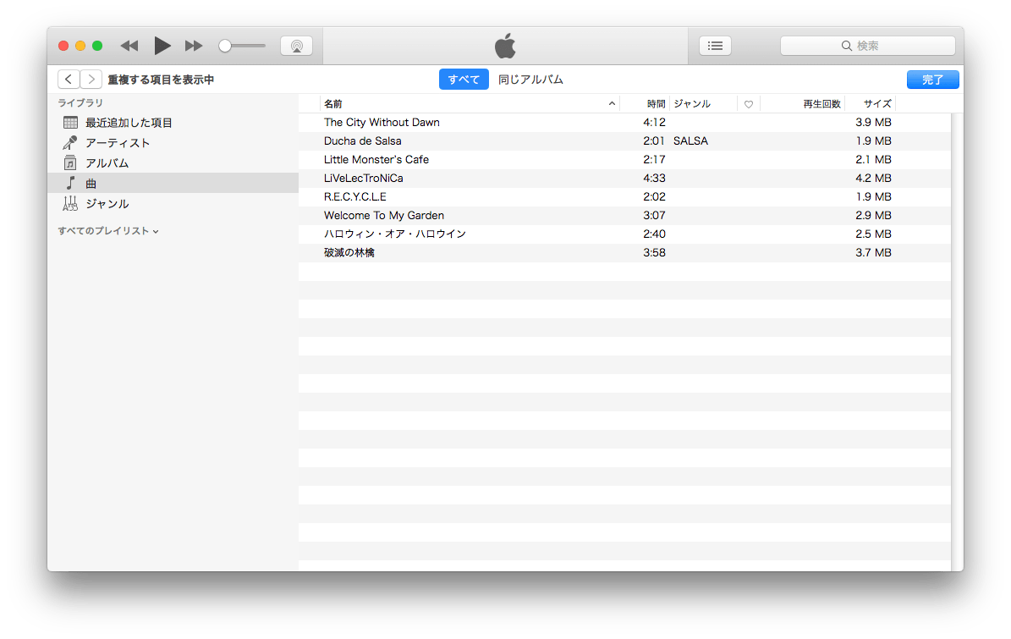Screen dimensions: 1011x639
Task: Click the 完了 button
Action: pyautogui.click(x=932, y=80)
